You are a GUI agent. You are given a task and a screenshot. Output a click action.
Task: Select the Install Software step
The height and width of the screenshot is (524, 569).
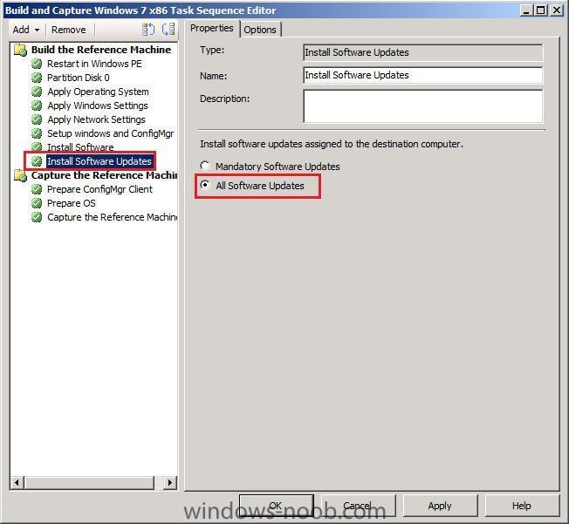click(80, 147)
